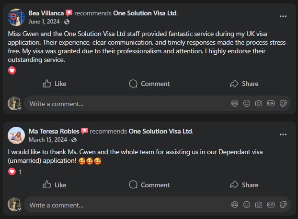The width and height of the screenshot is (298, 219).
Task: Open three-dot options on Bea Villanca's post
Action: click(x=283, y=16)
